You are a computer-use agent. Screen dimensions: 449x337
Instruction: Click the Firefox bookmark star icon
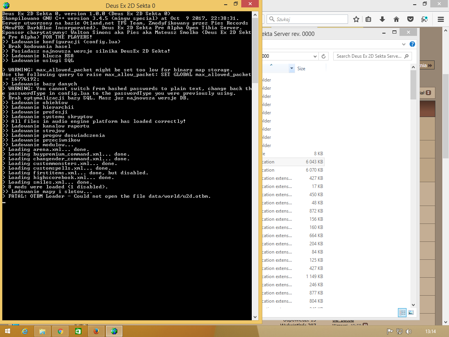(356, 19)
